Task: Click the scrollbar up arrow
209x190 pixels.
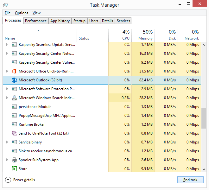Action: pyautogui.click(x=204, y=45)
